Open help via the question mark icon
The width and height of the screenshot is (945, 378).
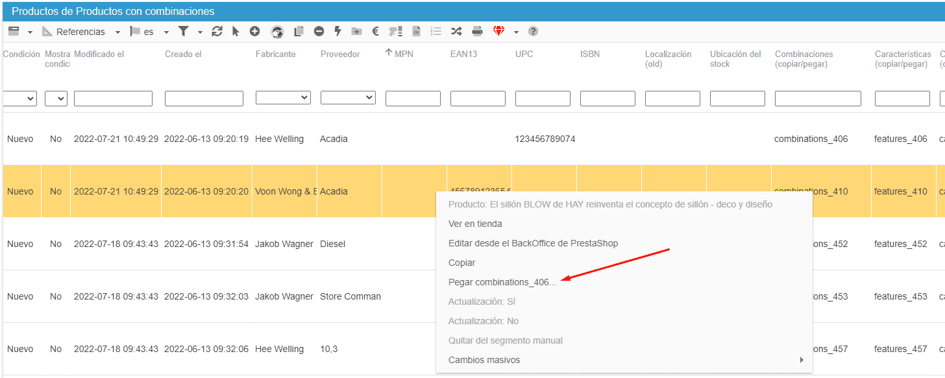533,31
